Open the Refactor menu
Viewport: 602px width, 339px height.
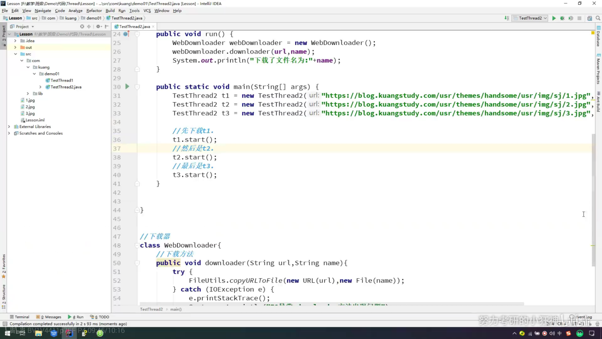[94, 11]
